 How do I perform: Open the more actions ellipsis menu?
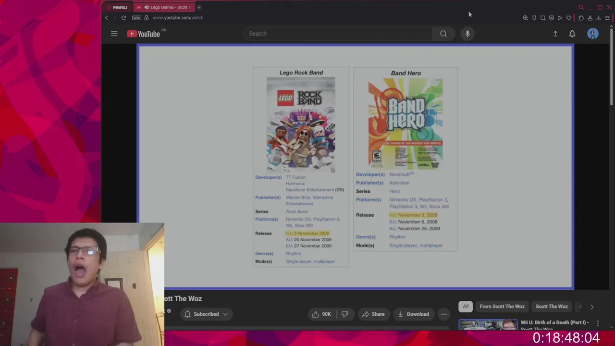point(444,314)
